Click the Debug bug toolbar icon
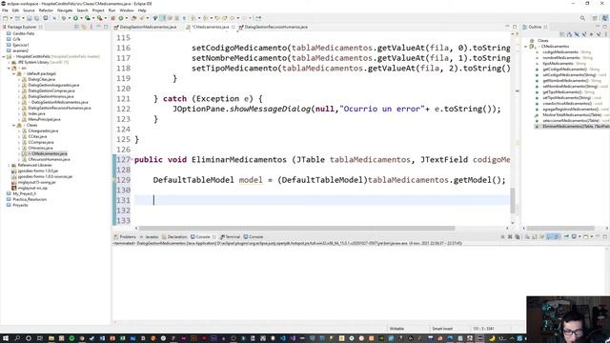The height and width of the screenshot is (343, 610). tap(64, 18)
